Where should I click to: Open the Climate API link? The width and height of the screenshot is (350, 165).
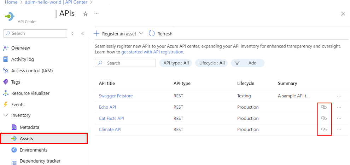(x=110, y=130)
